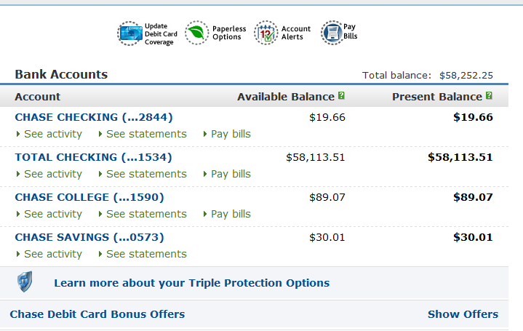Click the Available Balance help icon
This screenshot has height=331, width=523.
(341, 96)
